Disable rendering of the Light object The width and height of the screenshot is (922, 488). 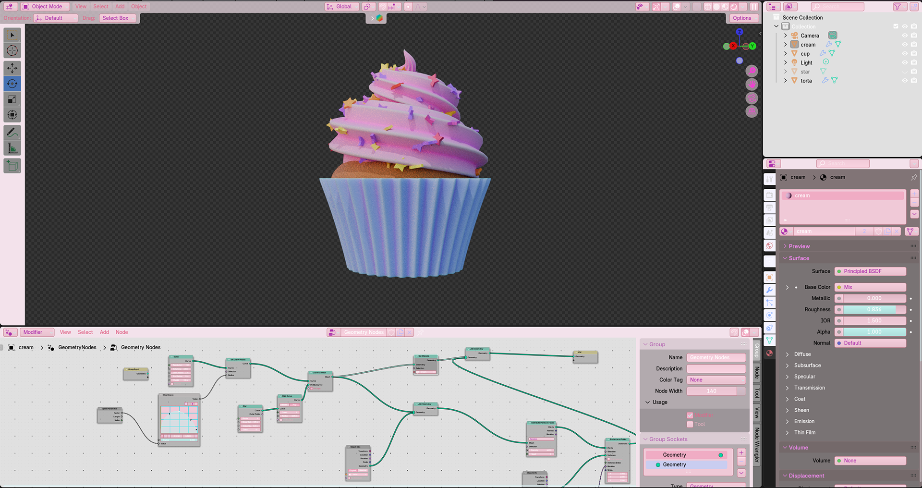pos(914,63)
